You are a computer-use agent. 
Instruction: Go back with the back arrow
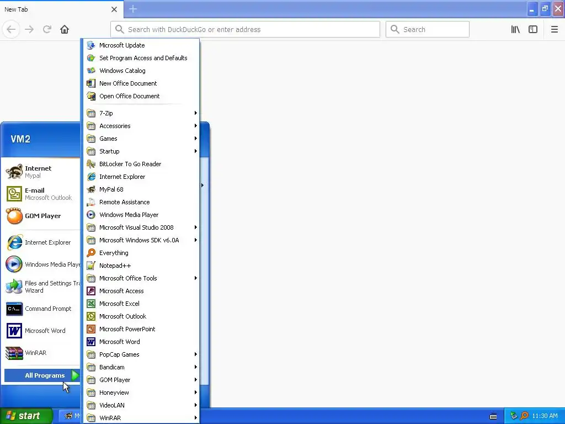coord(11,29)
